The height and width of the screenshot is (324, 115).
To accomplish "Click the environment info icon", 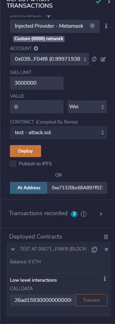I will 106,26.
